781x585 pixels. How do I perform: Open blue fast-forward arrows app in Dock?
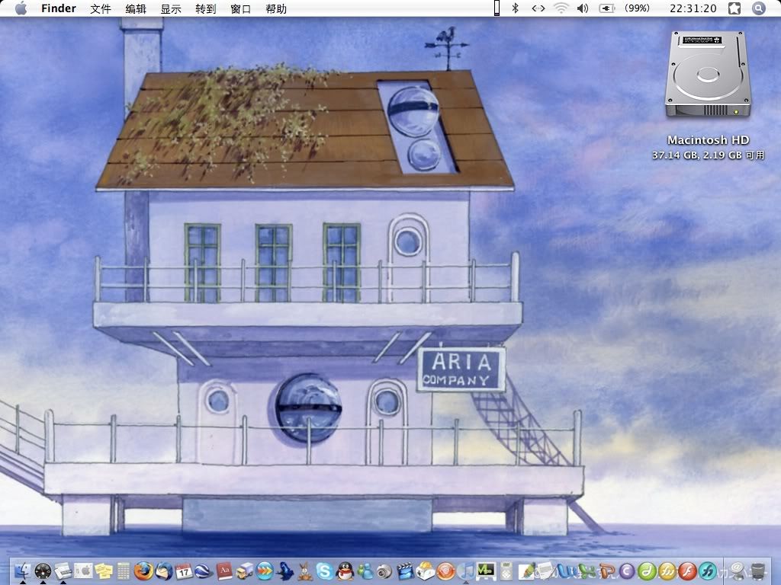(x=265, y=571)
